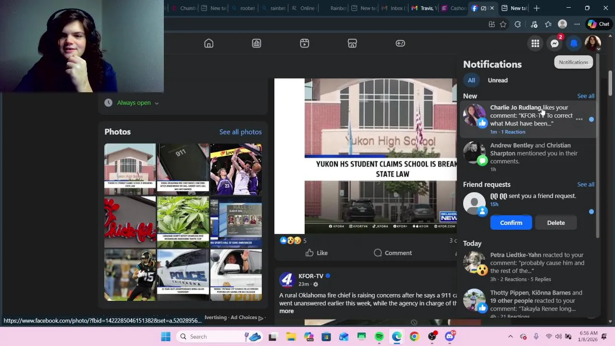Close the active Facebook tab

pos(492,8)
